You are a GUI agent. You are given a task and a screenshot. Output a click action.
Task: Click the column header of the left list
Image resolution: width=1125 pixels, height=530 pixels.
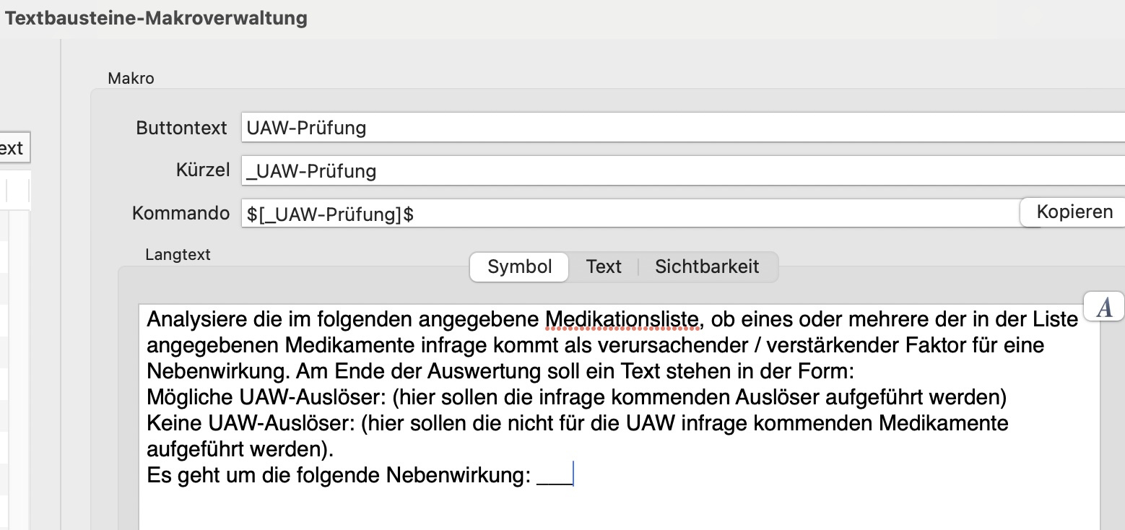14,191
